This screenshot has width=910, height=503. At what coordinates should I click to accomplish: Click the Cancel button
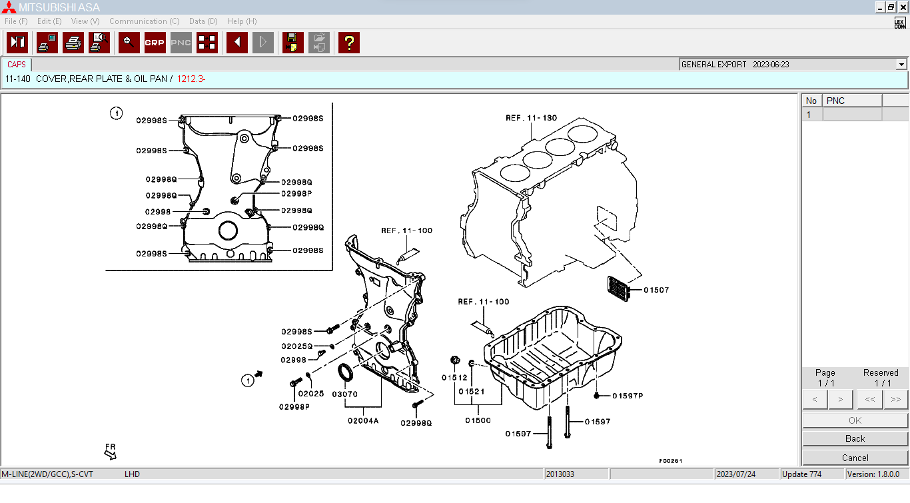(855, 458)
